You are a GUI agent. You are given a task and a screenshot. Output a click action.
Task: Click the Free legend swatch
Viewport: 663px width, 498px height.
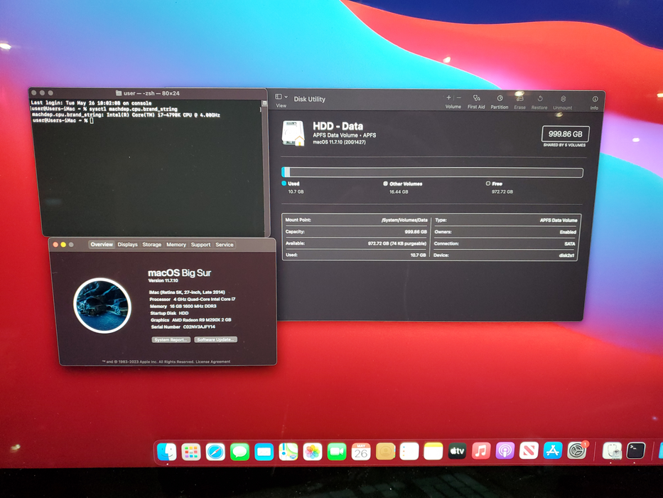pos(488,184)
